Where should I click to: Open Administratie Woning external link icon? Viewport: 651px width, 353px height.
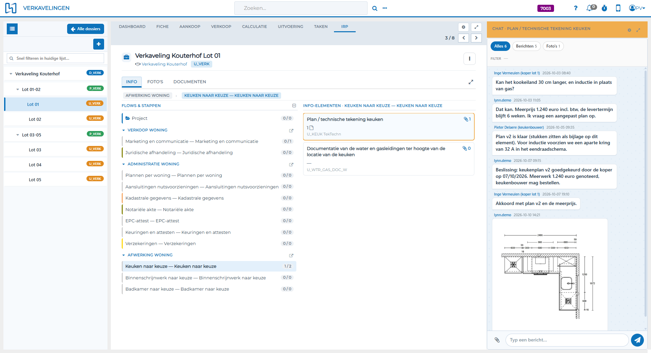click(x=291, y=165)
